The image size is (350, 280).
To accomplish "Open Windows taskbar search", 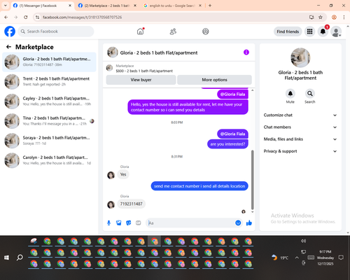I will pyautogui.click(x=20, y=258).
